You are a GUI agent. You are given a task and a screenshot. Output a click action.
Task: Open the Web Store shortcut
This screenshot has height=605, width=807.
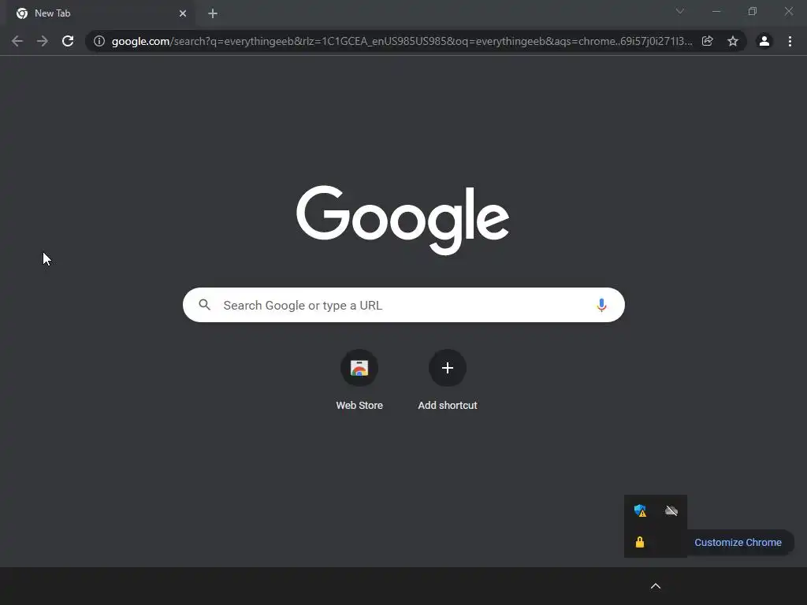pyautogui.click(x=359, y=368)
